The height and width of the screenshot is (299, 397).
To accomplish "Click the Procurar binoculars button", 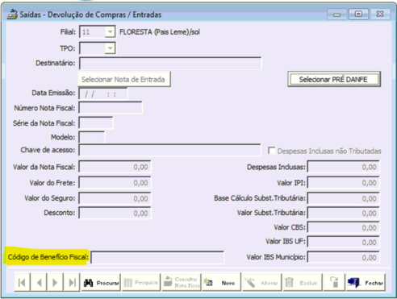I will [x=101, y=282].
